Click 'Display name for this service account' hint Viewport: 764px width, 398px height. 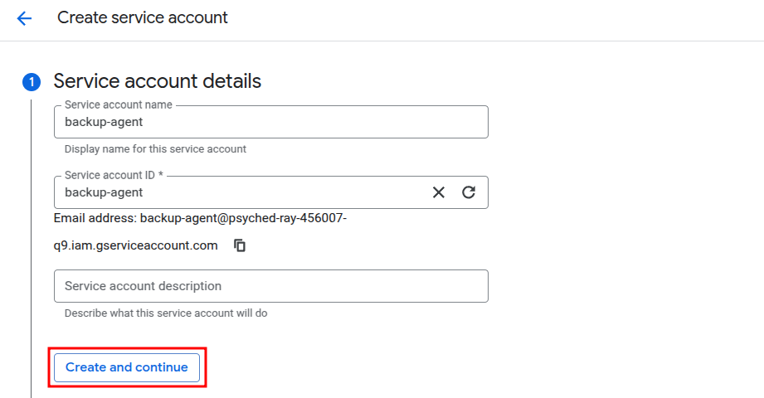155,149
